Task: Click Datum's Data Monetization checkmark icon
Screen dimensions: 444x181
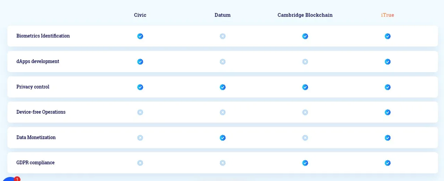Action: 223,138
